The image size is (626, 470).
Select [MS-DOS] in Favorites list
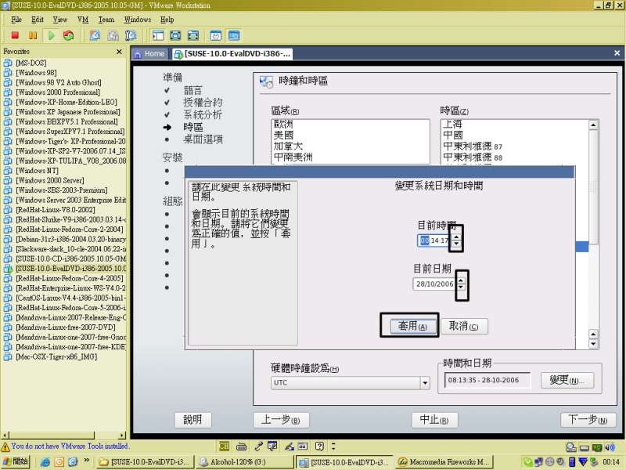31,63
